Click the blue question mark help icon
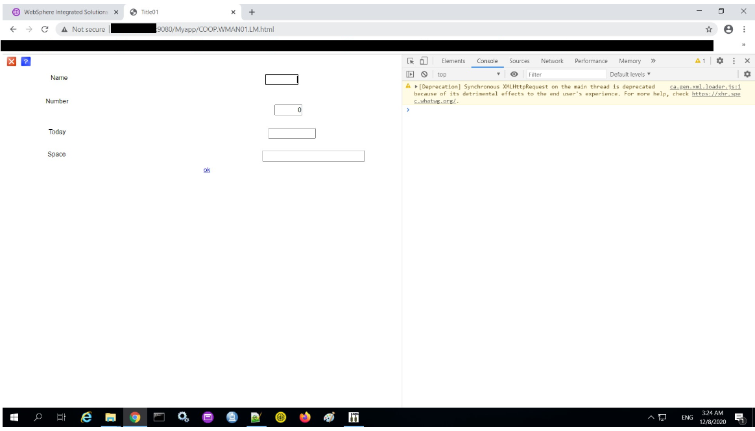Screen dimensions: 755x431 (26, 62)
